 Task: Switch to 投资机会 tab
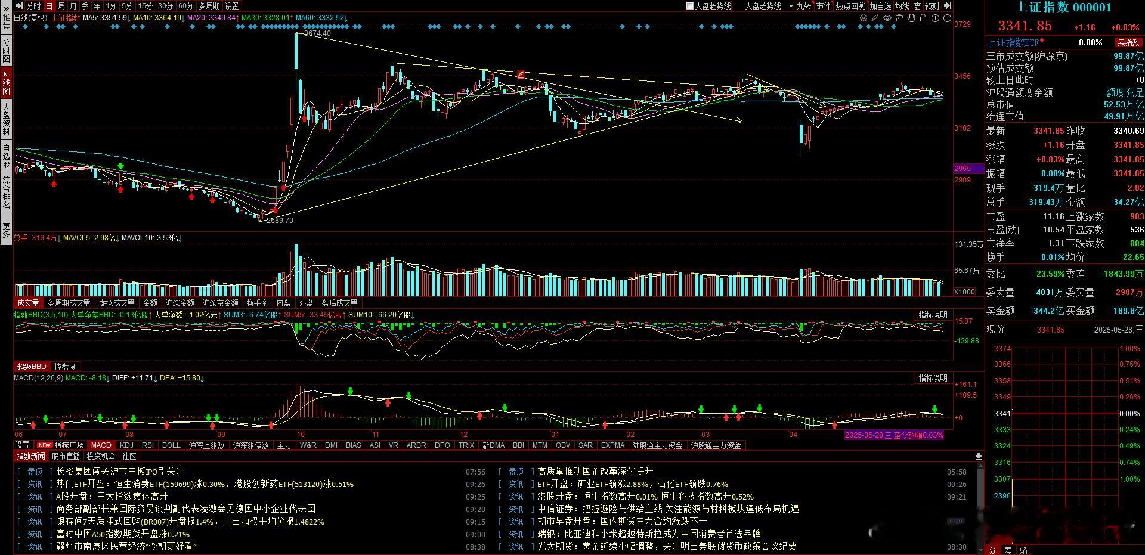click(101, 456)
